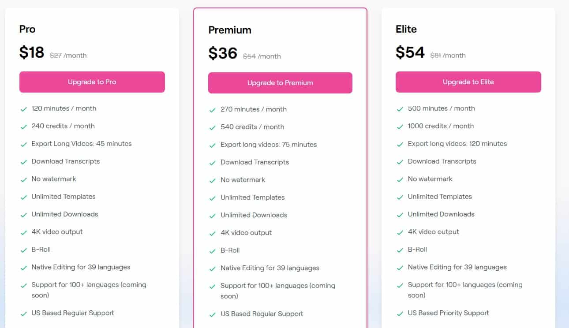Select the checkmark beside '1000 credits / month' in Elite
569x328 pixels.
[x=400, y=126]
